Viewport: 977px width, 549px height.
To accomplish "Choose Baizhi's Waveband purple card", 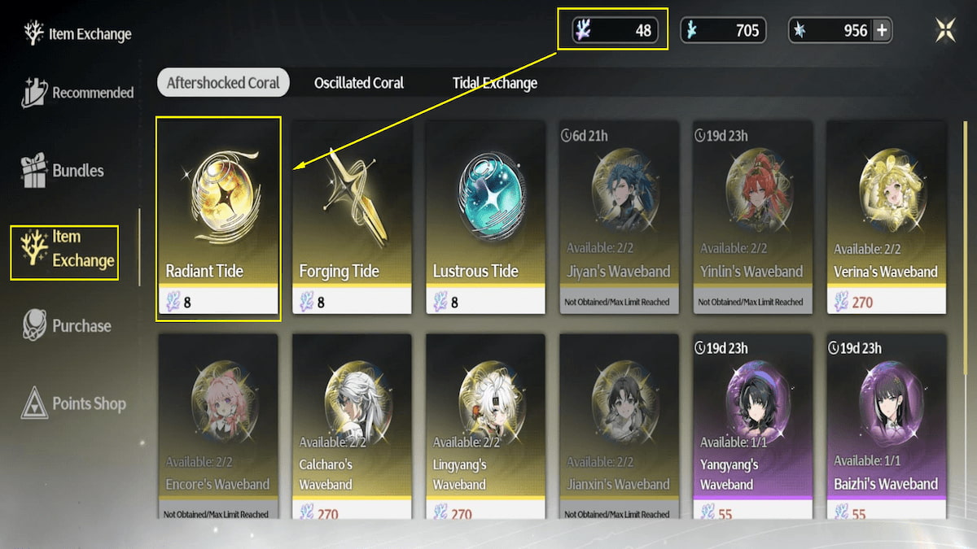I will 887,427.
